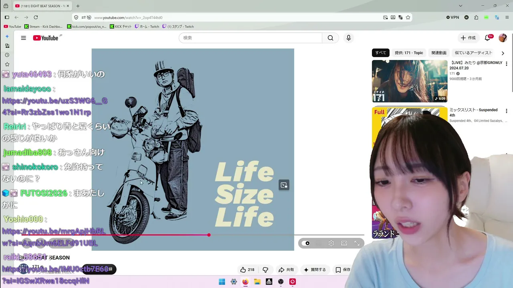Open the sidebar history clock icon

pos(7,55)
